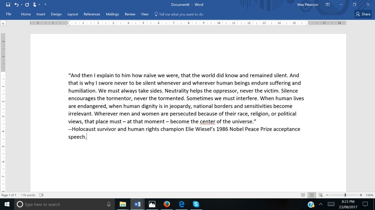
Task: Click the Tell me what you want to do box
Action: point(179,14)
